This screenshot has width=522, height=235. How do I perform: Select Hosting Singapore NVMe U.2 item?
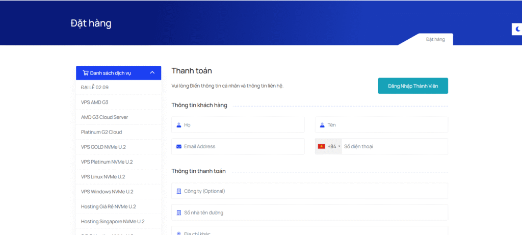(x=113, y=221)
